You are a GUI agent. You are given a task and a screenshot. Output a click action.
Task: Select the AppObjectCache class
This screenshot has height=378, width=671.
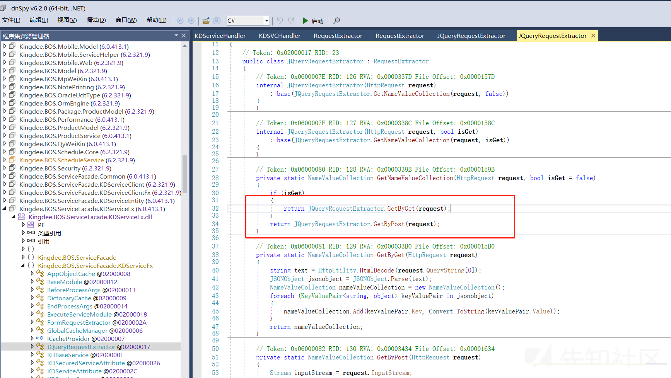89,274
